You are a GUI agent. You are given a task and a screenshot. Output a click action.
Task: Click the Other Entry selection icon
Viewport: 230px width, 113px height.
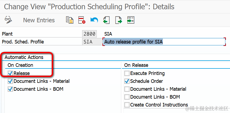[131, 20]
